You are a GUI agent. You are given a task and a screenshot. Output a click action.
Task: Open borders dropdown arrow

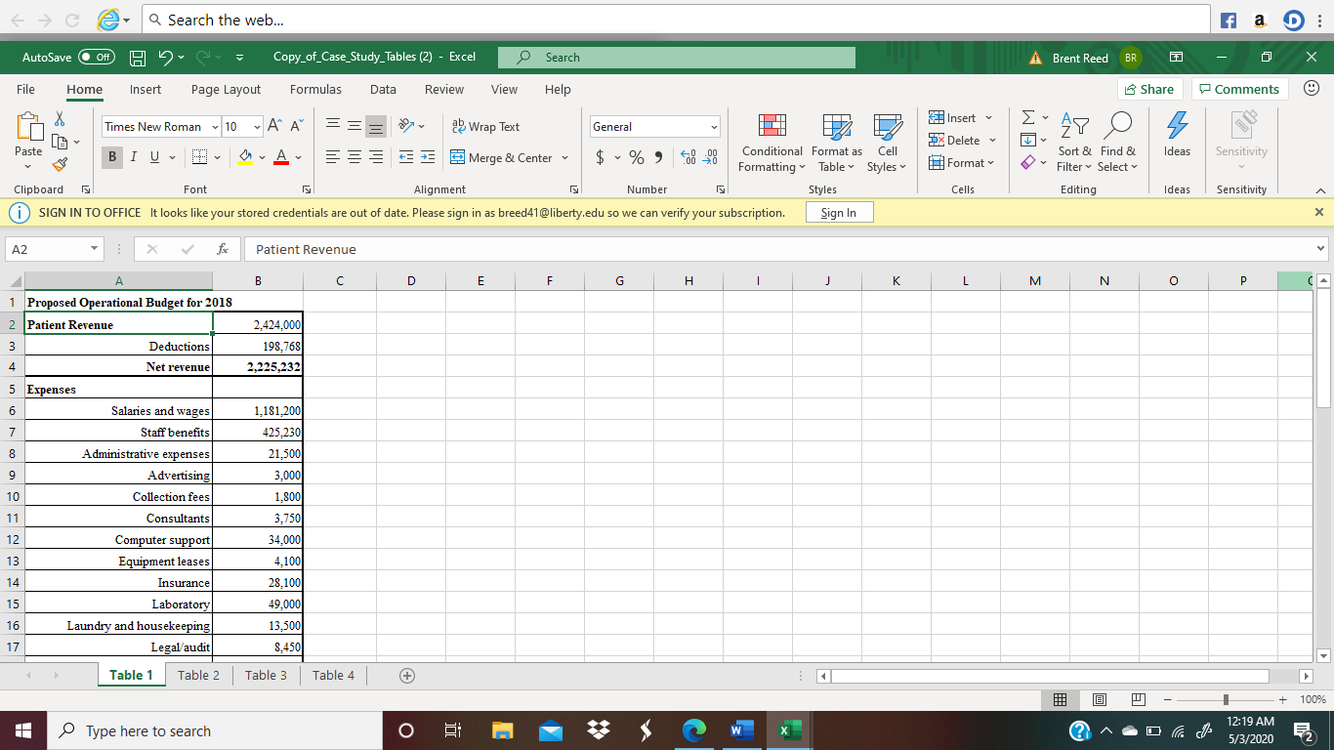pos(216,157)
